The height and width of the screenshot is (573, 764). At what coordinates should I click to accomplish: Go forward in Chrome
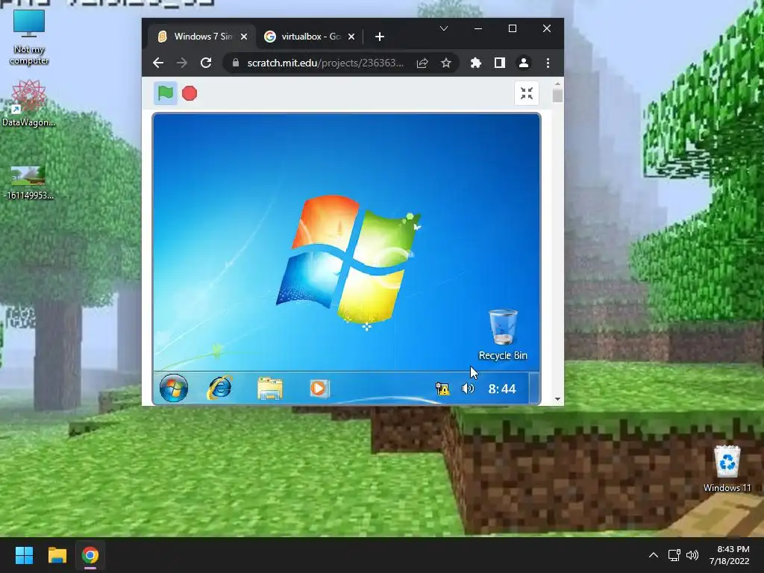pyautogui.click(x=182, y=63)
